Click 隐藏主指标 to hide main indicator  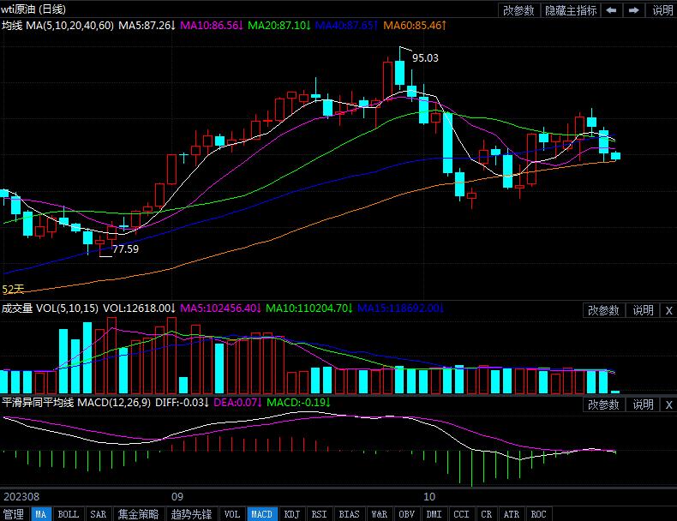(569, 10)
